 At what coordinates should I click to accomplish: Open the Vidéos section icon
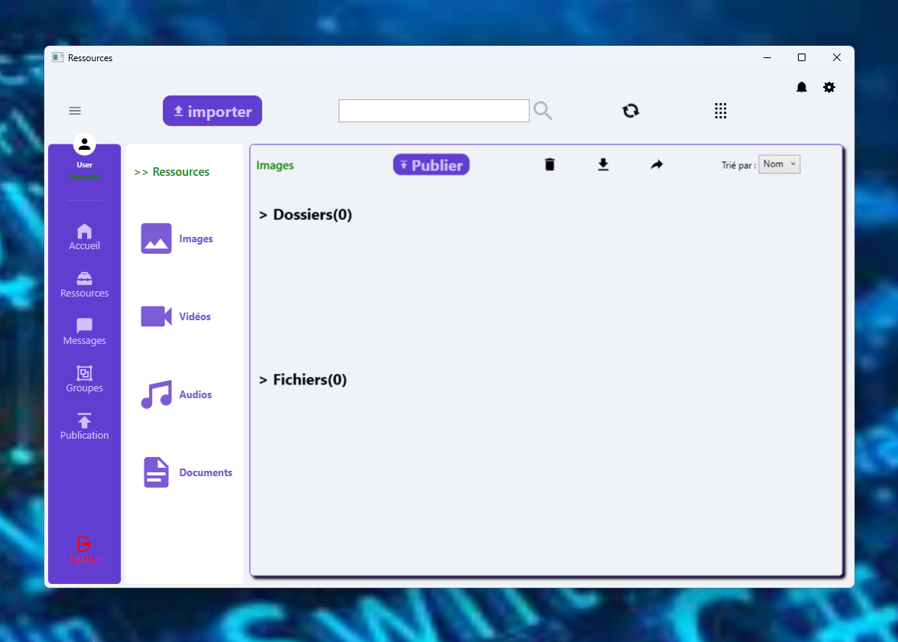(x=155, y=316)
